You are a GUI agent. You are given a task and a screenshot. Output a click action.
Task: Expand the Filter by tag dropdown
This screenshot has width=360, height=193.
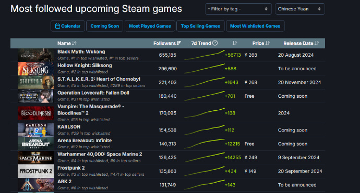tap(238, 9)
